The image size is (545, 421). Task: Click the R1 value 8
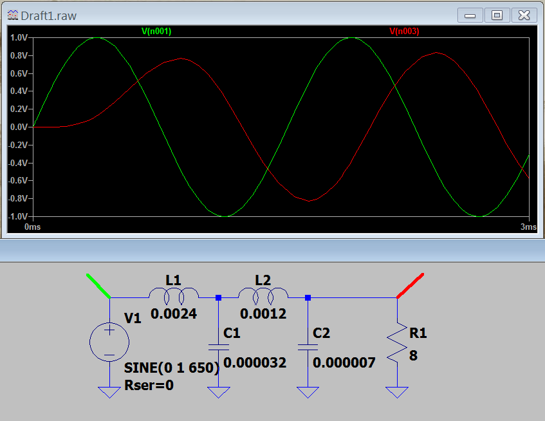pos(413,355)
